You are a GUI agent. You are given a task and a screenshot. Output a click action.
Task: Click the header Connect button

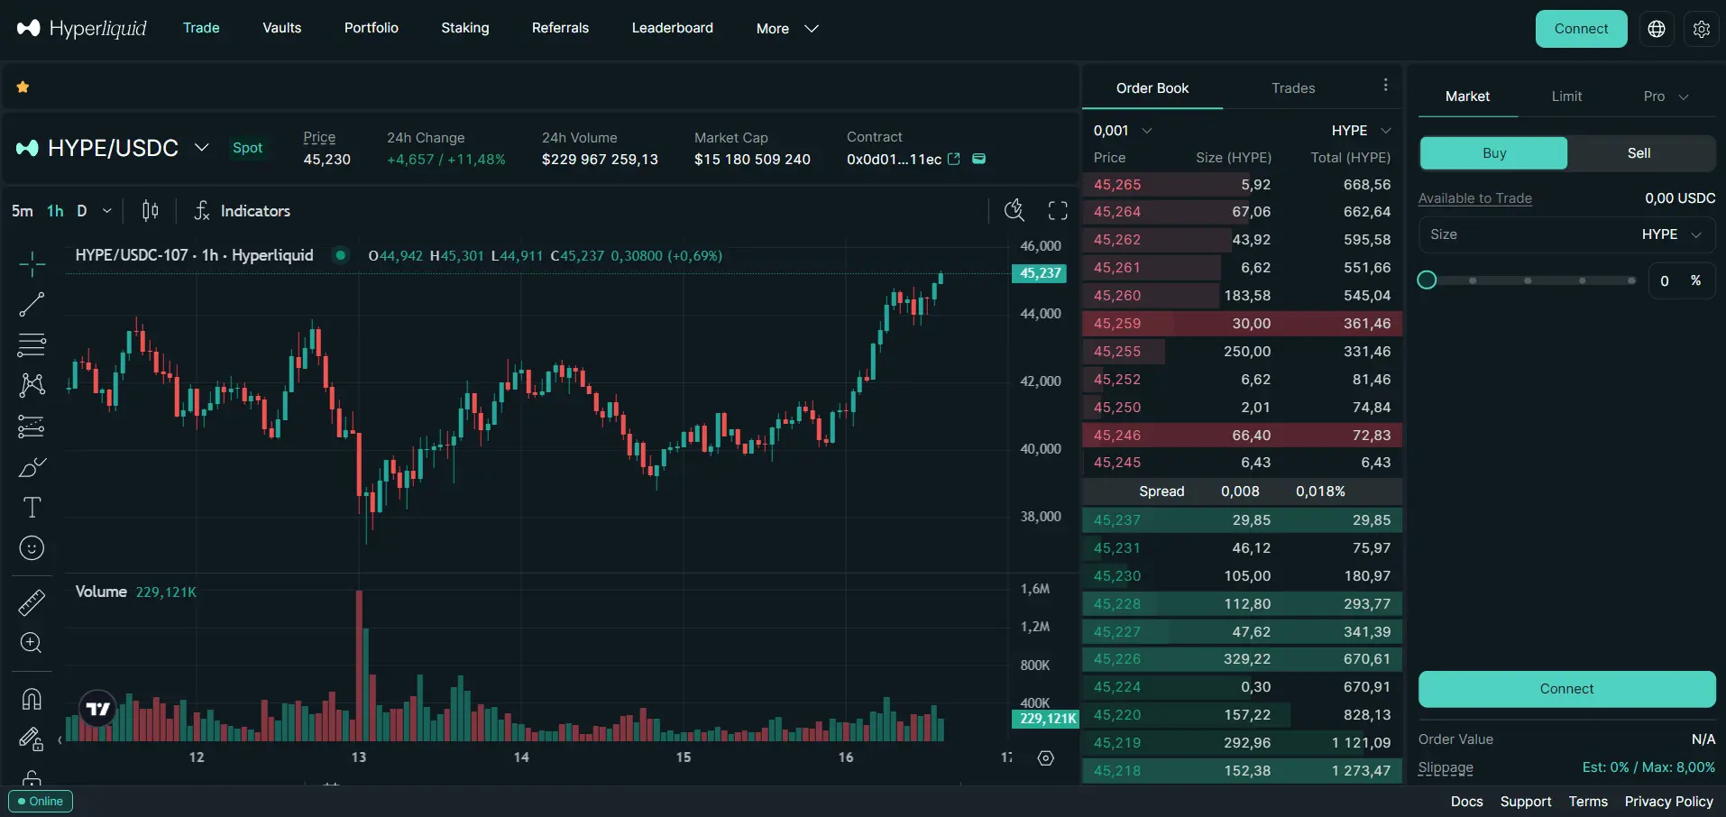pyautogui.click(x=1582, y=29)
